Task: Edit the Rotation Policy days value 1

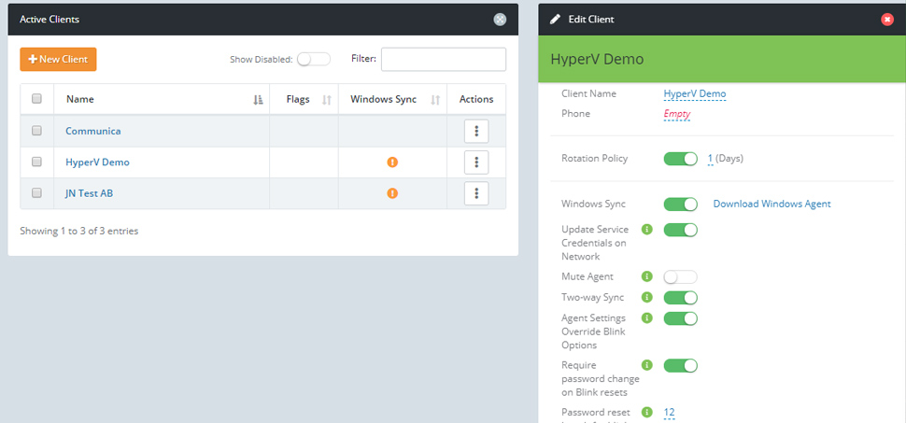Action: 710,159
